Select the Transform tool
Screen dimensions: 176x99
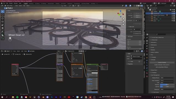pyautogui.click(x=2, y=28)
